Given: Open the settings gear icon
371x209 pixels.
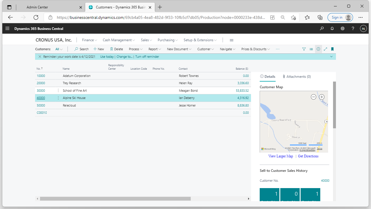Looking at the screenshot, I should click(343, 28).
